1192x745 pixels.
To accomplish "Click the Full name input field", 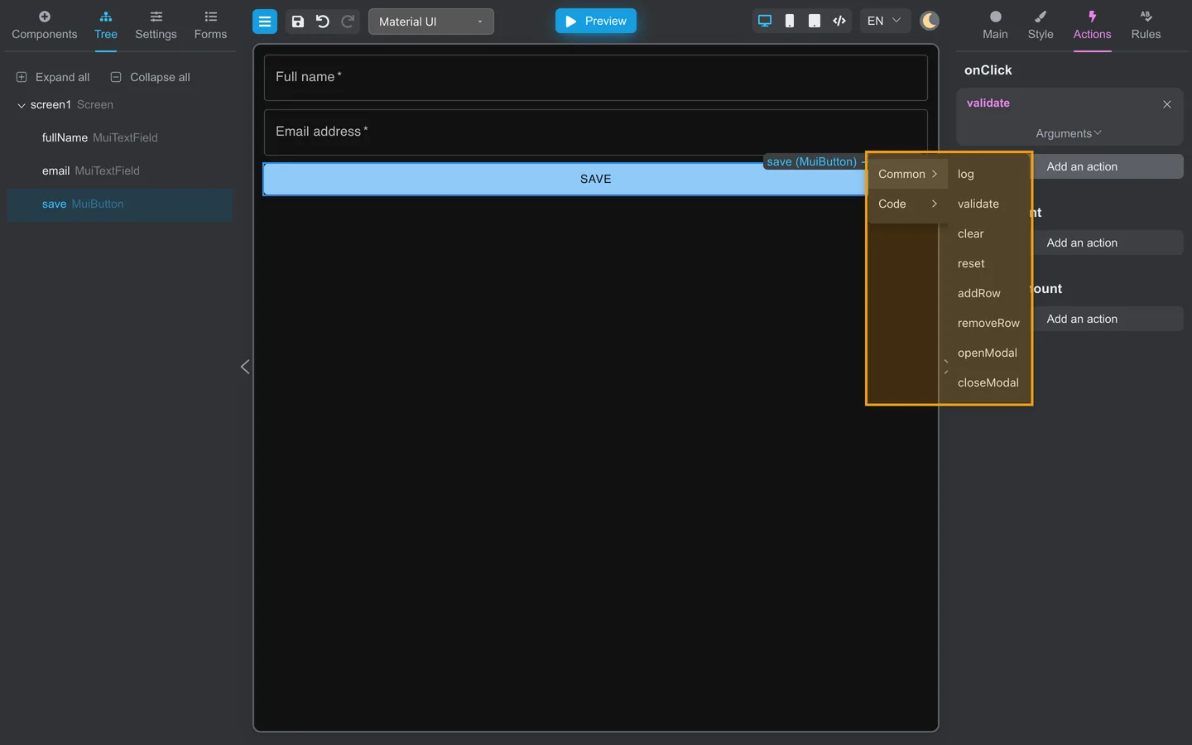I will 596,78.
